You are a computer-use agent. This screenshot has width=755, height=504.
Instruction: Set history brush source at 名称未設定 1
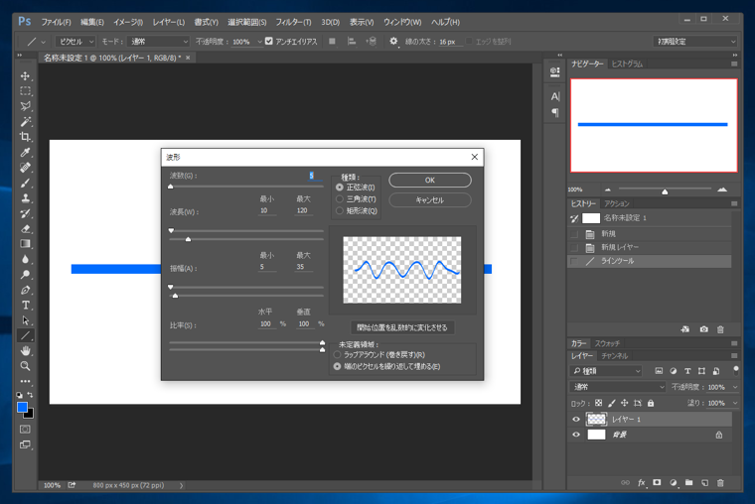point(574,218)
